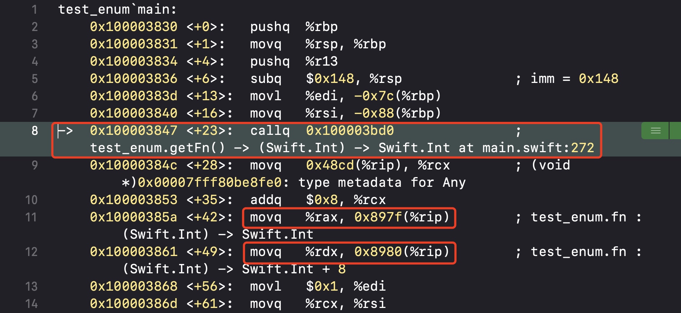This screenshot has height=313, width=681.
Task: Click the movq %rax, 0x897f(%rip) instruction
Action: click(349, 217)
